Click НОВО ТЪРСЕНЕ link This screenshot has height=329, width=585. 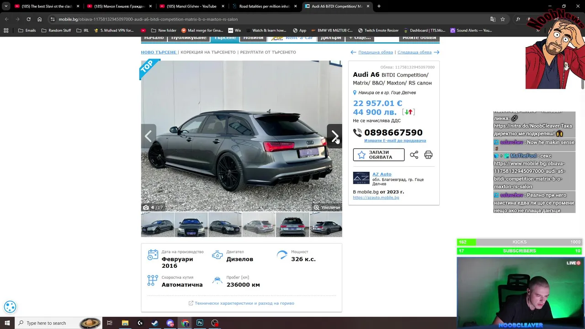[159, 52]
